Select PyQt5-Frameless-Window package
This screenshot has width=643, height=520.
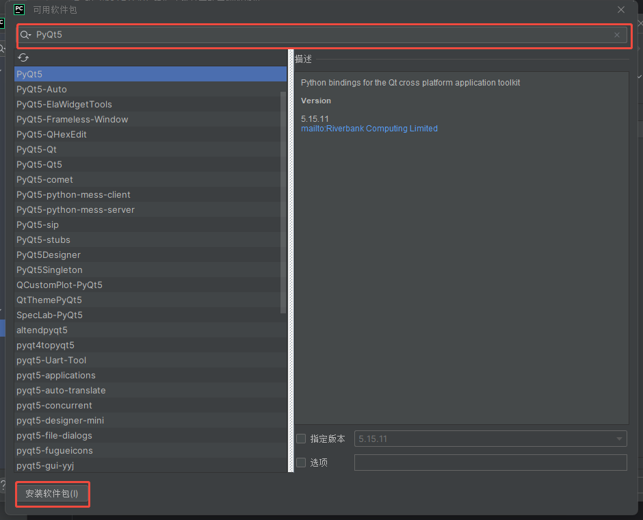pos(150,119)
